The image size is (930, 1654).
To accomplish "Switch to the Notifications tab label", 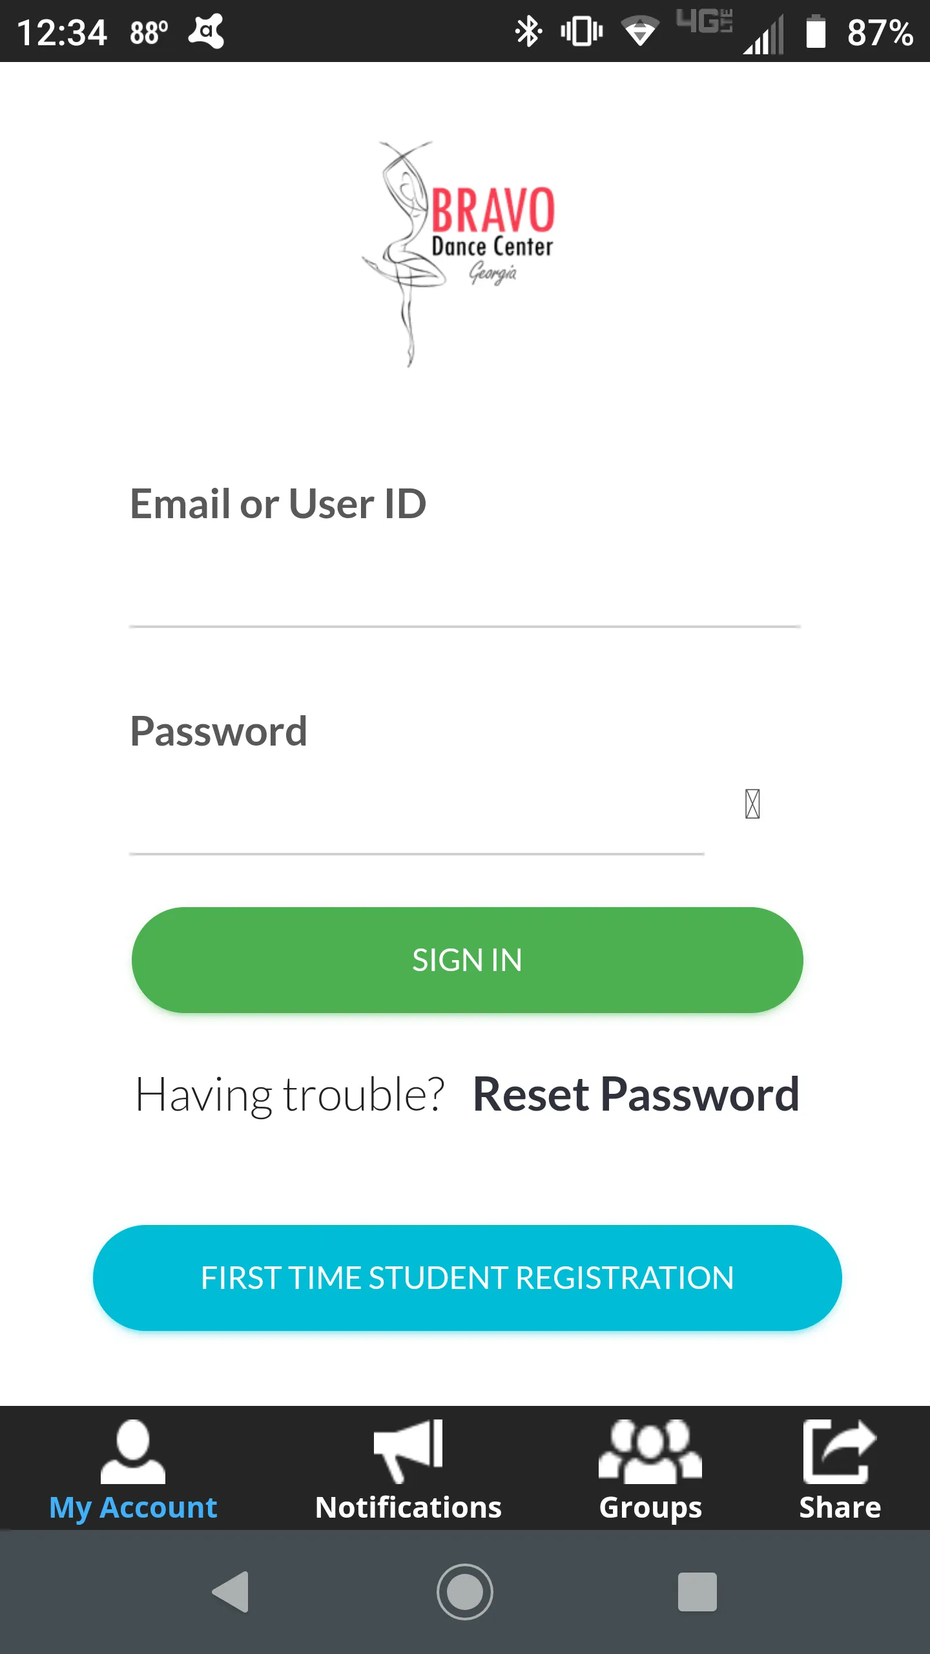I will pyautogui.click(x=408, y=1507).
